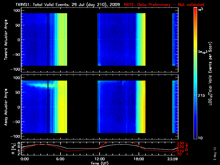
Task: Click the '30' tick on the L Shell axis
Action: click(182, 143)
